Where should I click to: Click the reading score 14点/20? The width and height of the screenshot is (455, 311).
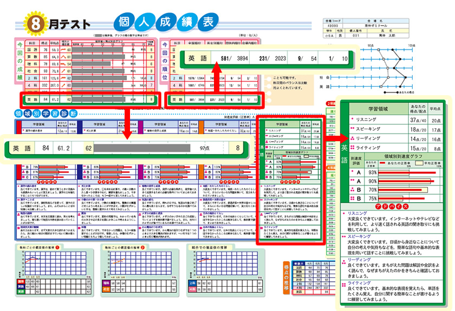point(418,139)
